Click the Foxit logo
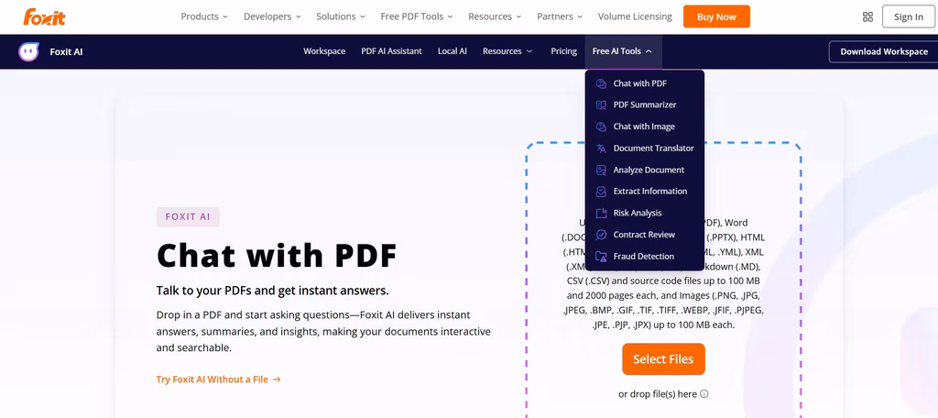This screenshot has height=418, width=938. 44,16
